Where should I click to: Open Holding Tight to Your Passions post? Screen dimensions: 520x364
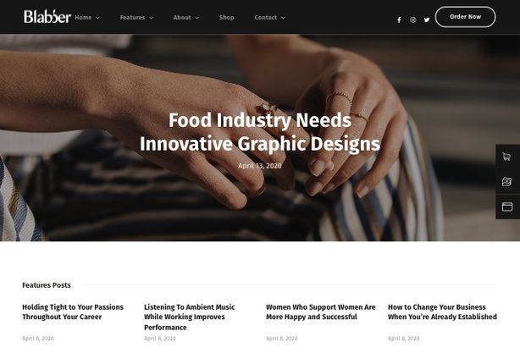click(x=73, y=312)
